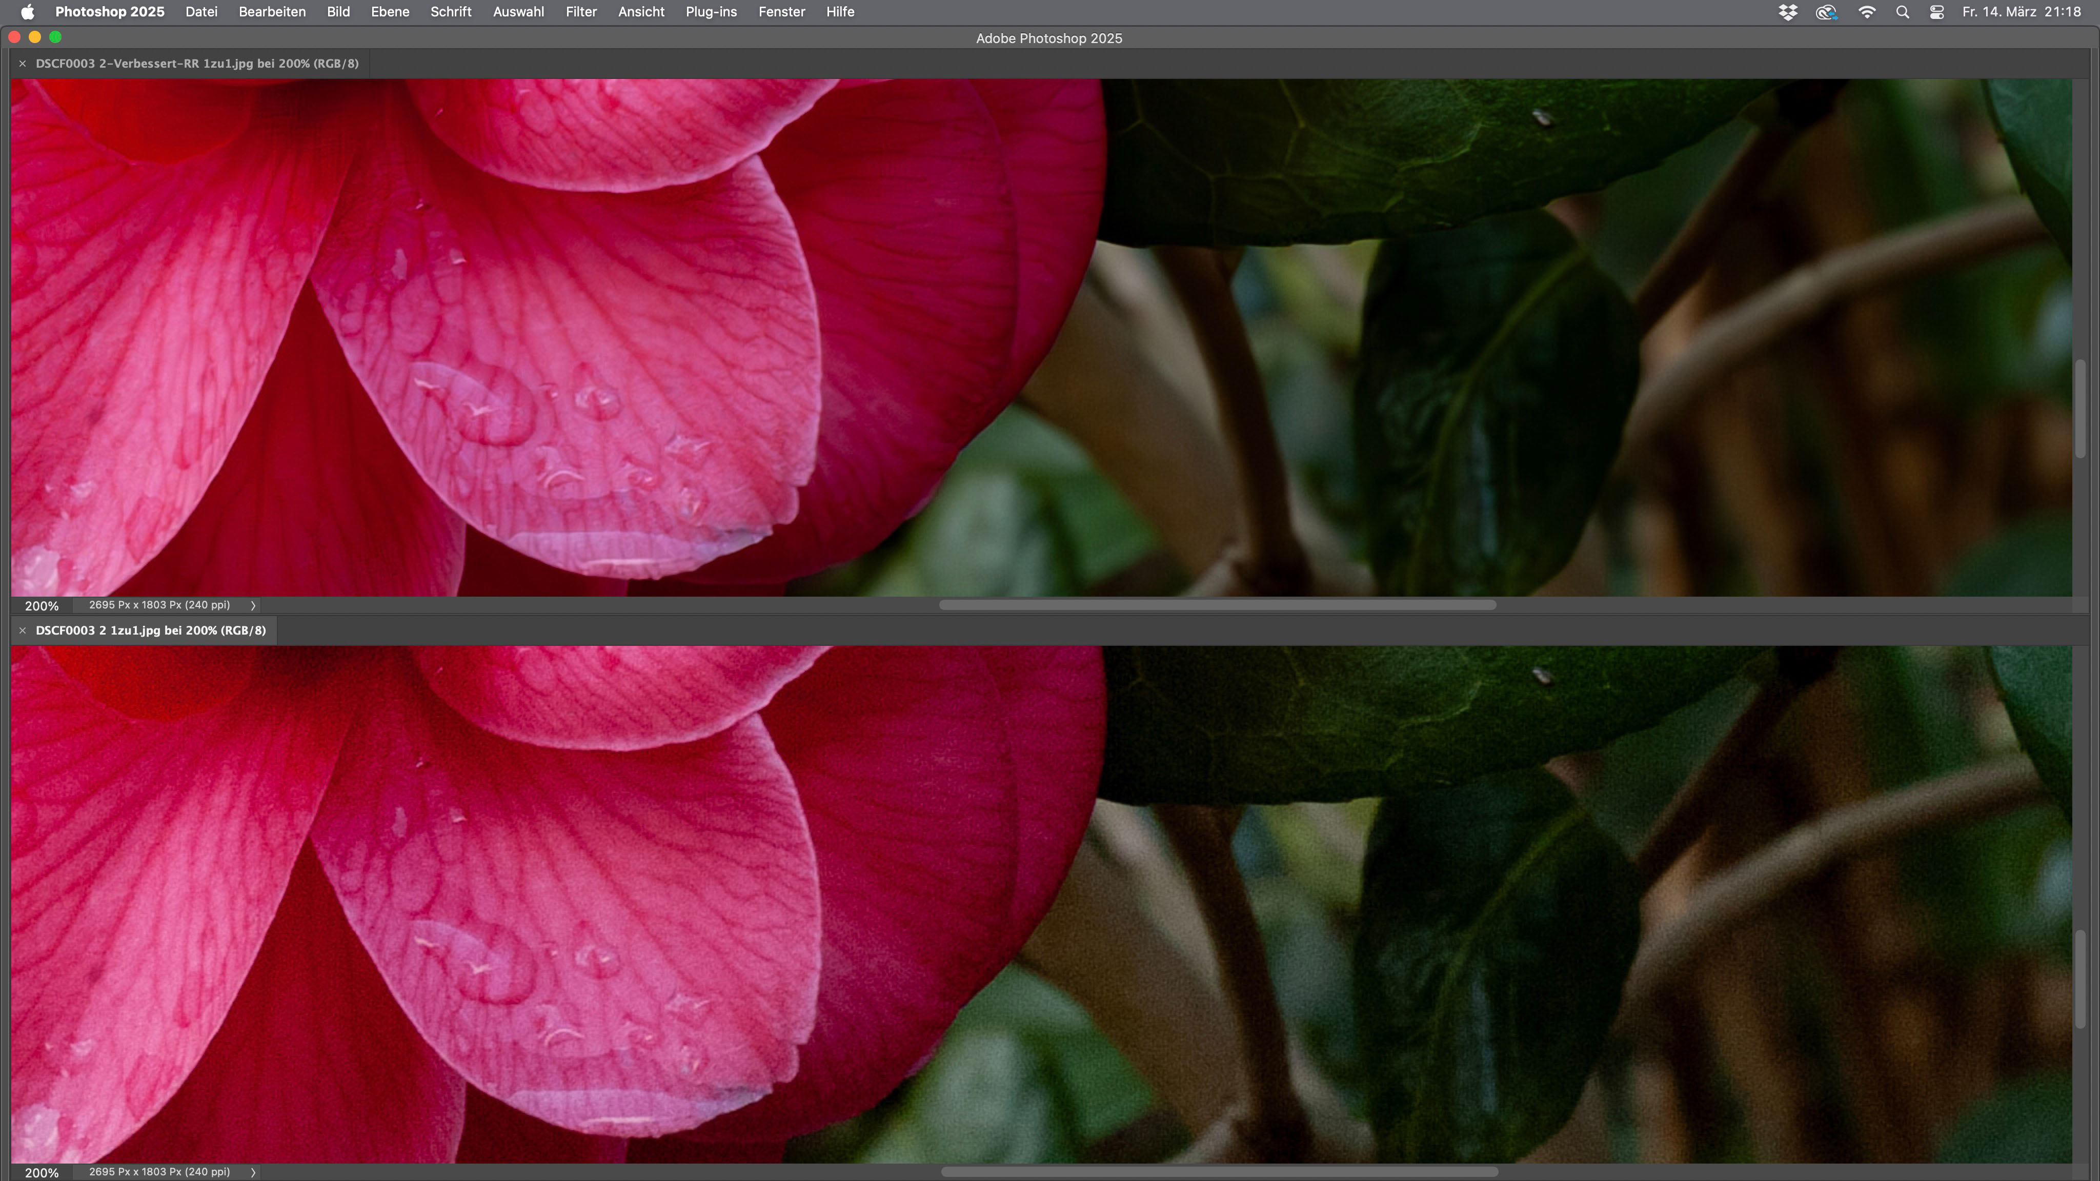Click the Dropbox menu bar icon

pyautogui.click(x=1787, y=11)
